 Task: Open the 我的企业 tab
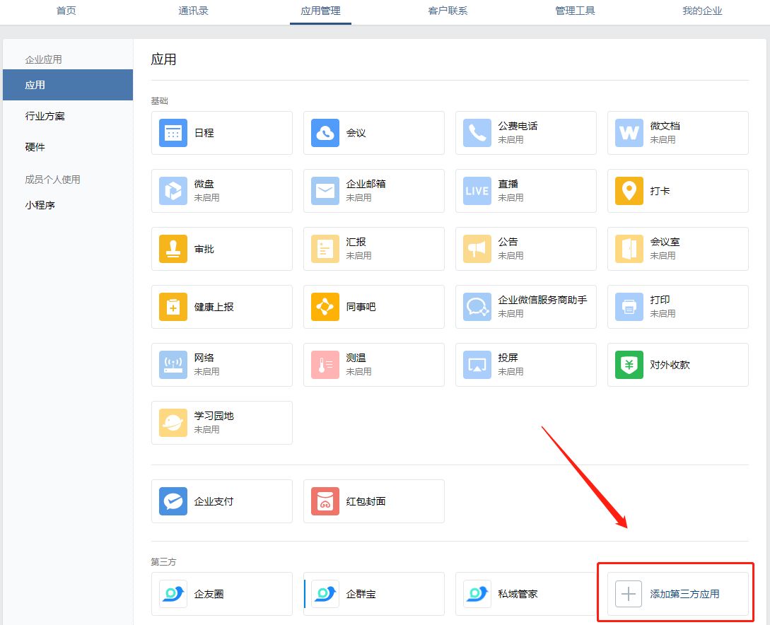(x=702, y=11)
